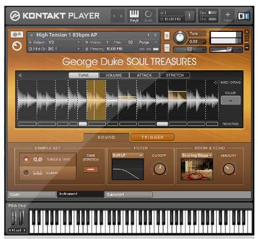Image resolution: width=258 pixels, height=239 pixels.
Task: Click the speaker preview icon above the waveform
Action: pyautogui.click(x=20, y=75)
